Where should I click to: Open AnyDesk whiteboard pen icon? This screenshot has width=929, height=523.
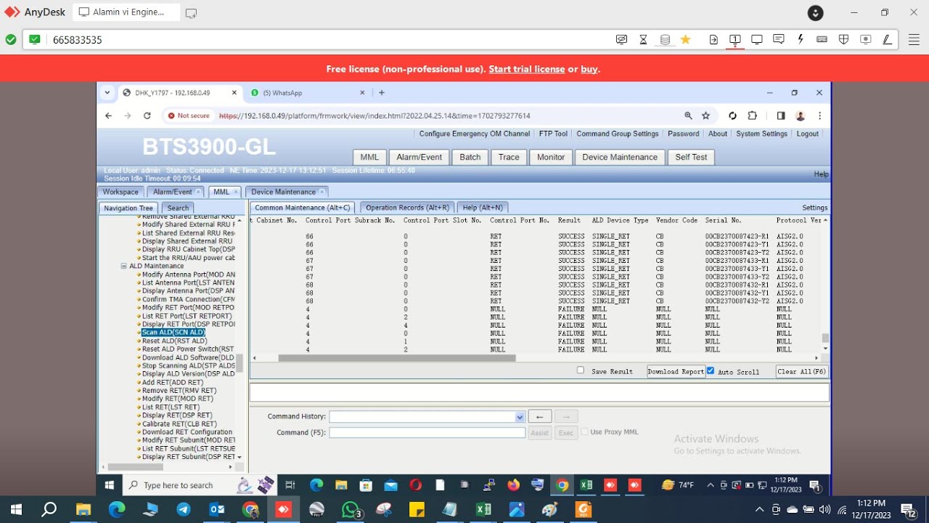pyautogui.click(x=887, y=39)
